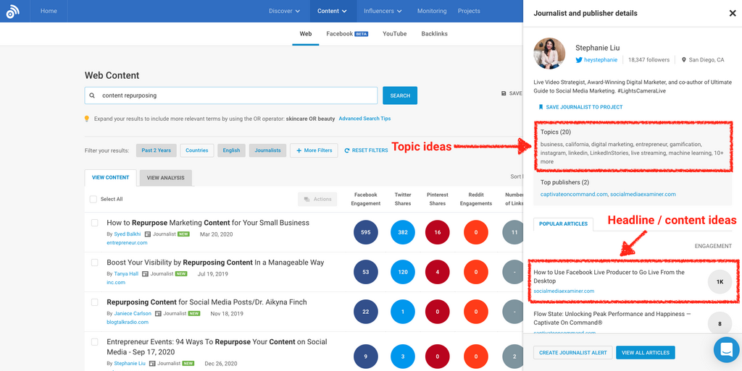
Task: Expand the More Filters option
Action: click(314, 150)
